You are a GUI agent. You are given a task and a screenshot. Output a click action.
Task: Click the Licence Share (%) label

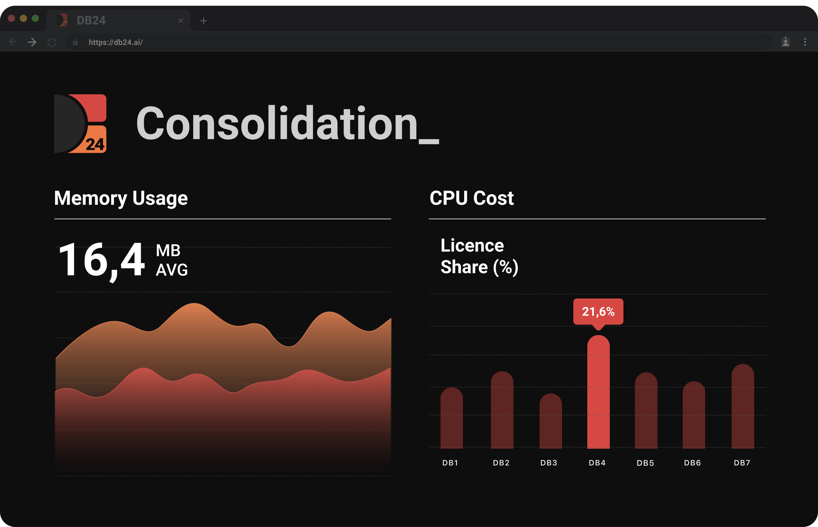pyautogui.click(x=478, y=256)
